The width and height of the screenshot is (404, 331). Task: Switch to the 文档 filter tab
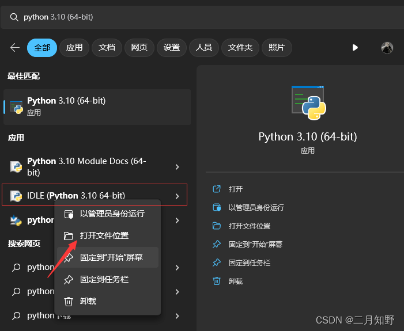(107, 48)
